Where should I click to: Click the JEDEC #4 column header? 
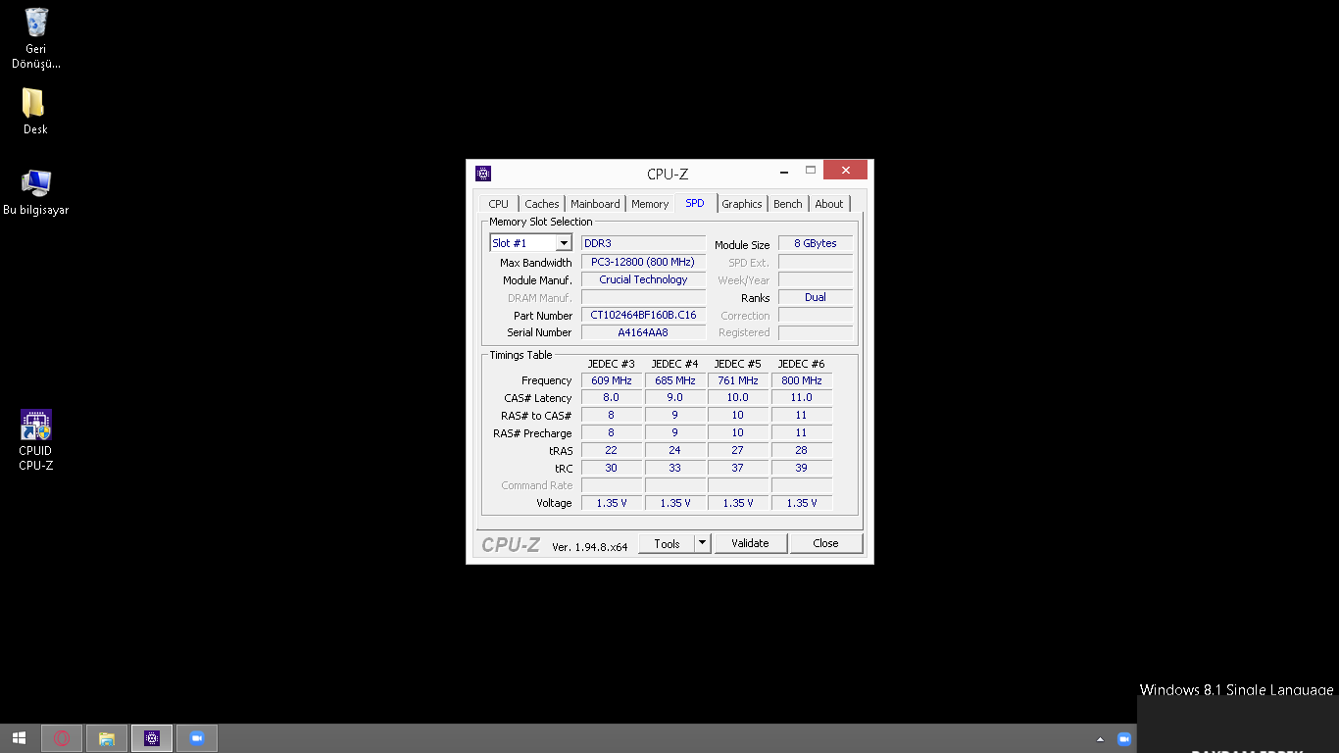pyautogui.click(x=674, y=364)
